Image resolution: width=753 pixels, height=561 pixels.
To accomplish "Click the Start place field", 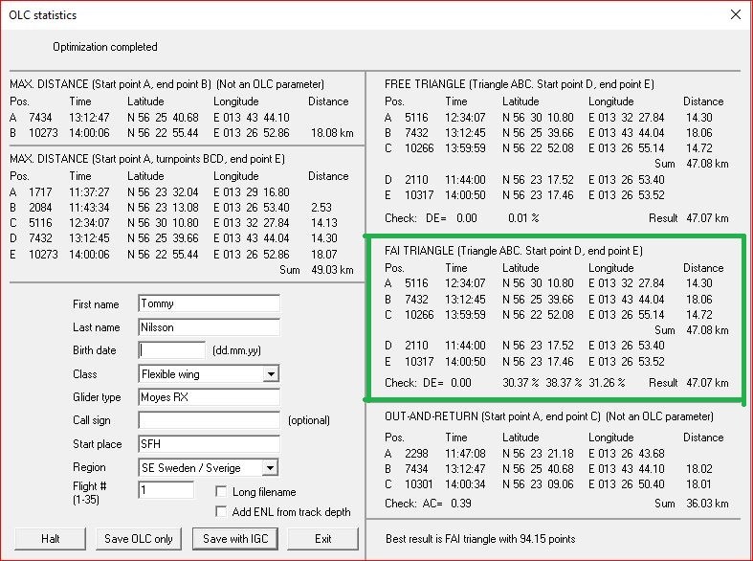I will (209, 444).
